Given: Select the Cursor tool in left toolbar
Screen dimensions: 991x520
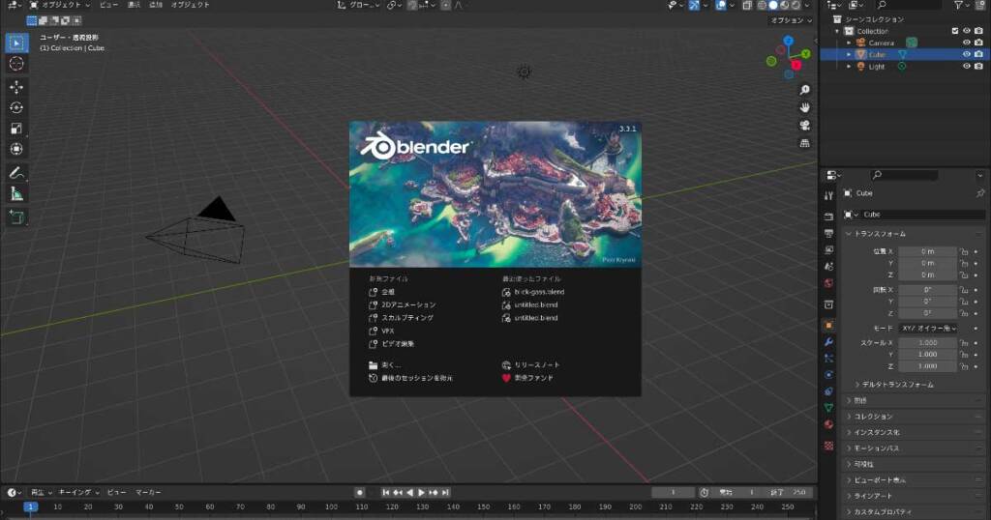Looking at the screenshot, I should pos(16,64).
